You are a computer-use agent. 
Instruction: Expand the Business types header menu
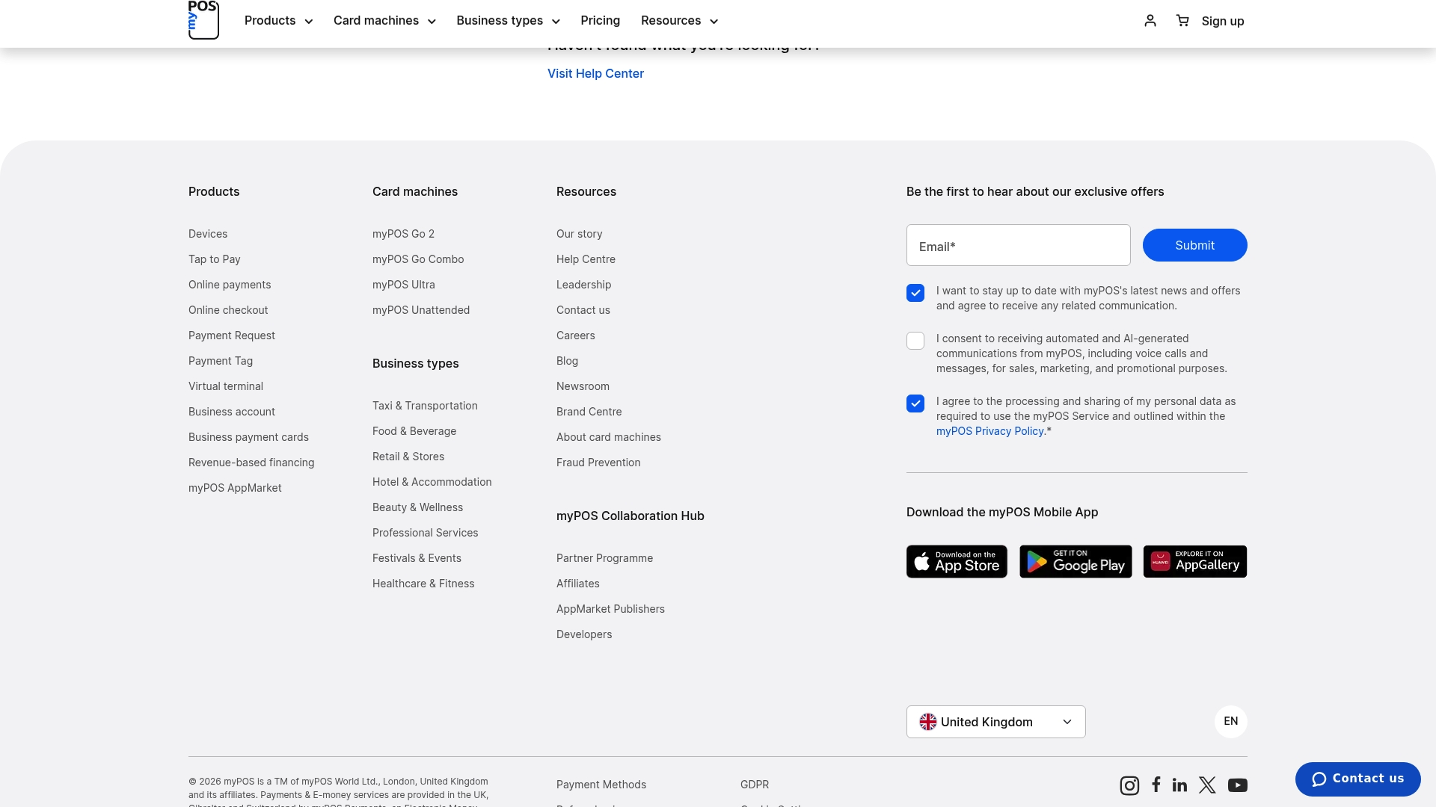(508, 21)
